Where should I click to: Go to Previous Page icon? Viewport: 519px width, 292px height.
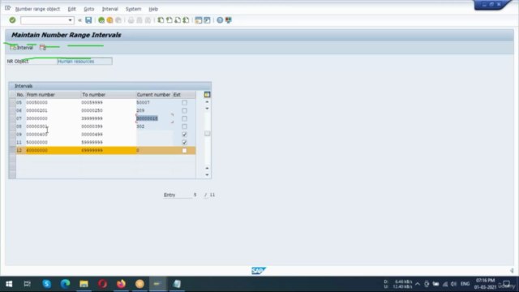tap(169, 20)
